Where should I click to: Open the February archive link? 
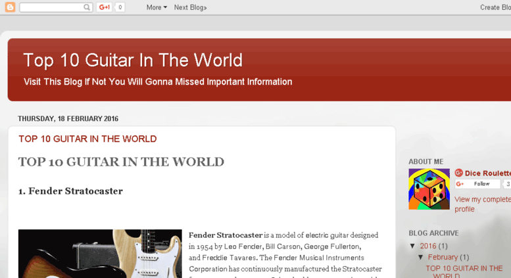443,257
